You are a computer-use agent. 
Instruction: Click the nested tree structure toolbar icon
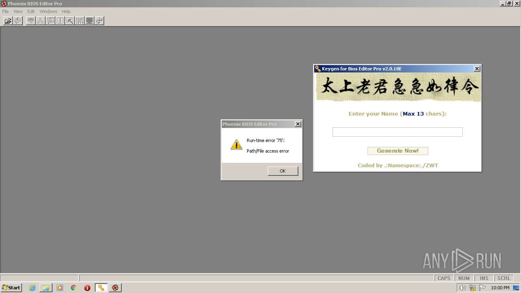50,20
